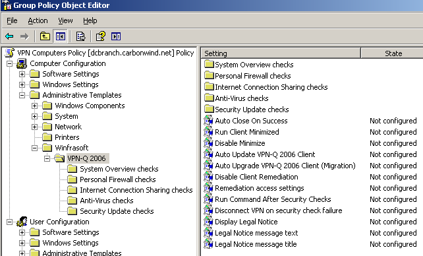This screenshot has width=423, height=256.
Task: Click the Up one level toolbar icon
Action: (x=45, y=36)
